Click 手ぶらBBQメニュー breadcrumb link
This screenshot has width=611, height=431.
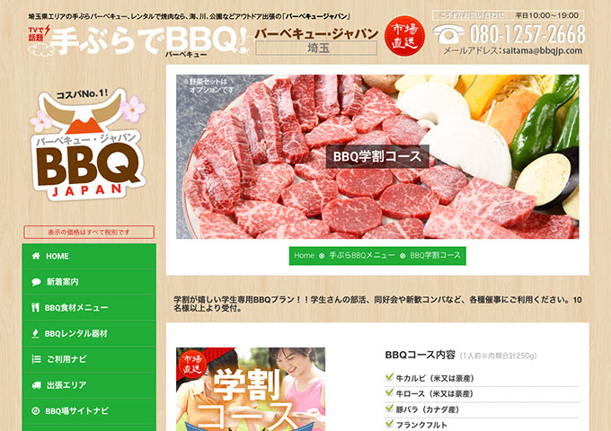pos(362,255)
